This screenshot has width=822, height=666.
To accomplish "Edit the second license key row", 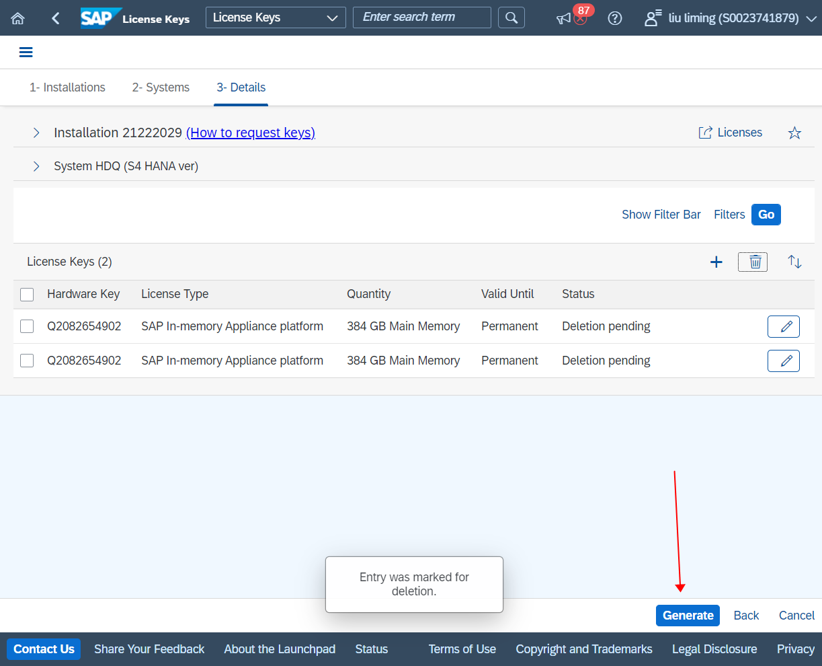I will pyautogui.click(x=784, y=361).
